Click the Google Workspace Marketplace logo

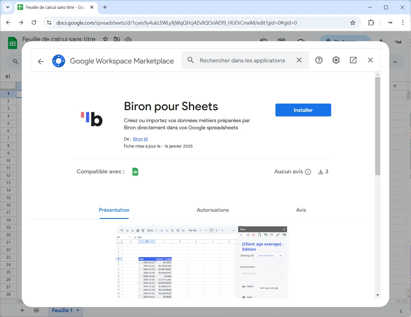click(59, 61)
